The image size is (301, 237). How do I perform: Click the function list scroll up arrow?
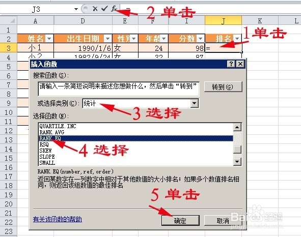[237, 127]
